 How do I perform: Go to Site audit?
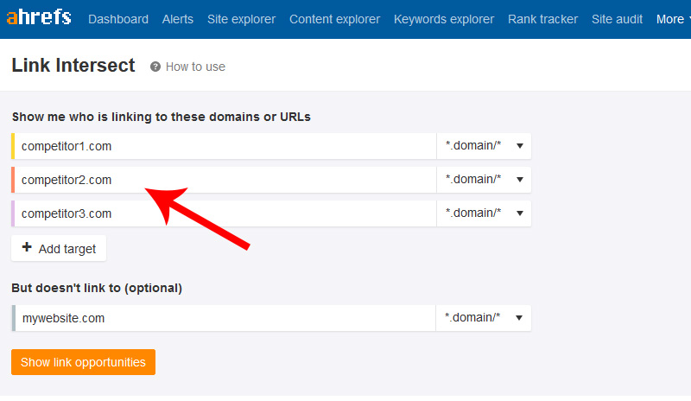(x=617, y=19)
